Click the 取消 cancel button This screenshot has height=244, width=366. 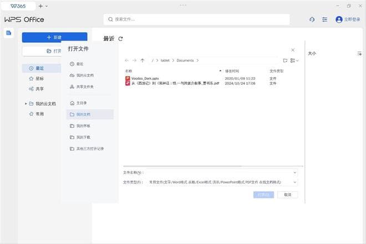(x=287, y=195)
